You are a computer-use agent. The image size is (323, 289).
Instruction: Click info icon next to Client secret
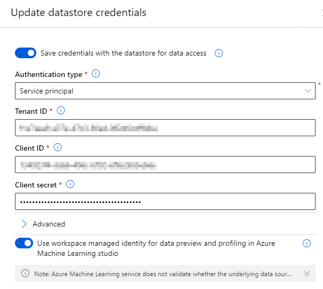click(70, 184)
